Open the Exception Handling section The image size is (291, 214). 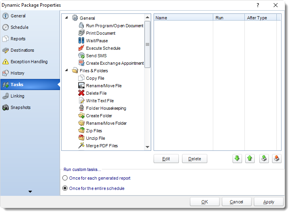[30, 62]
